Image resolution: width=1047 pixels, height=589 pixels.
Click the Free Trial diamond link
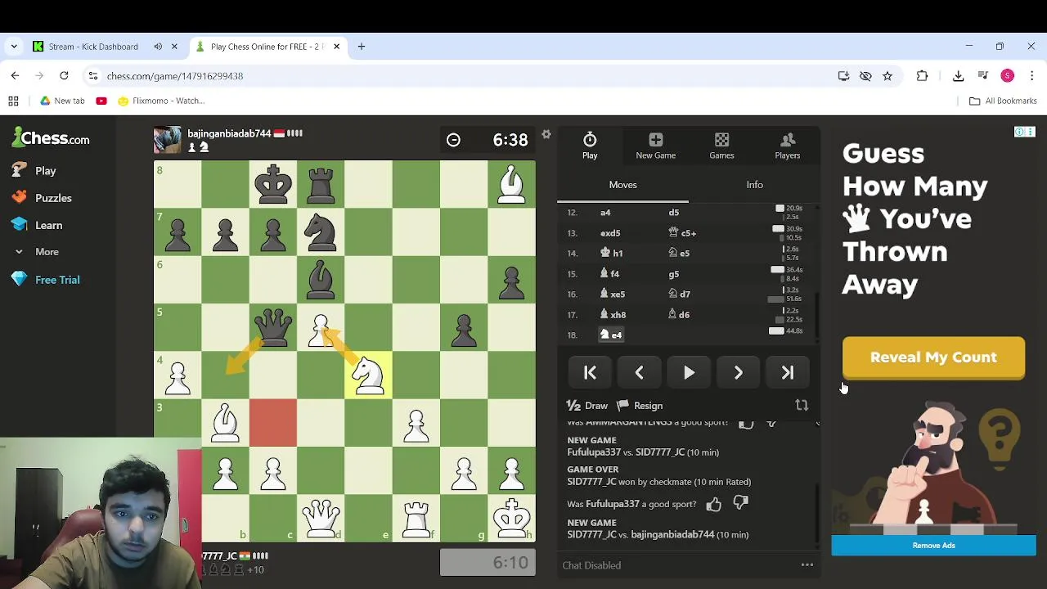(46, 280)
